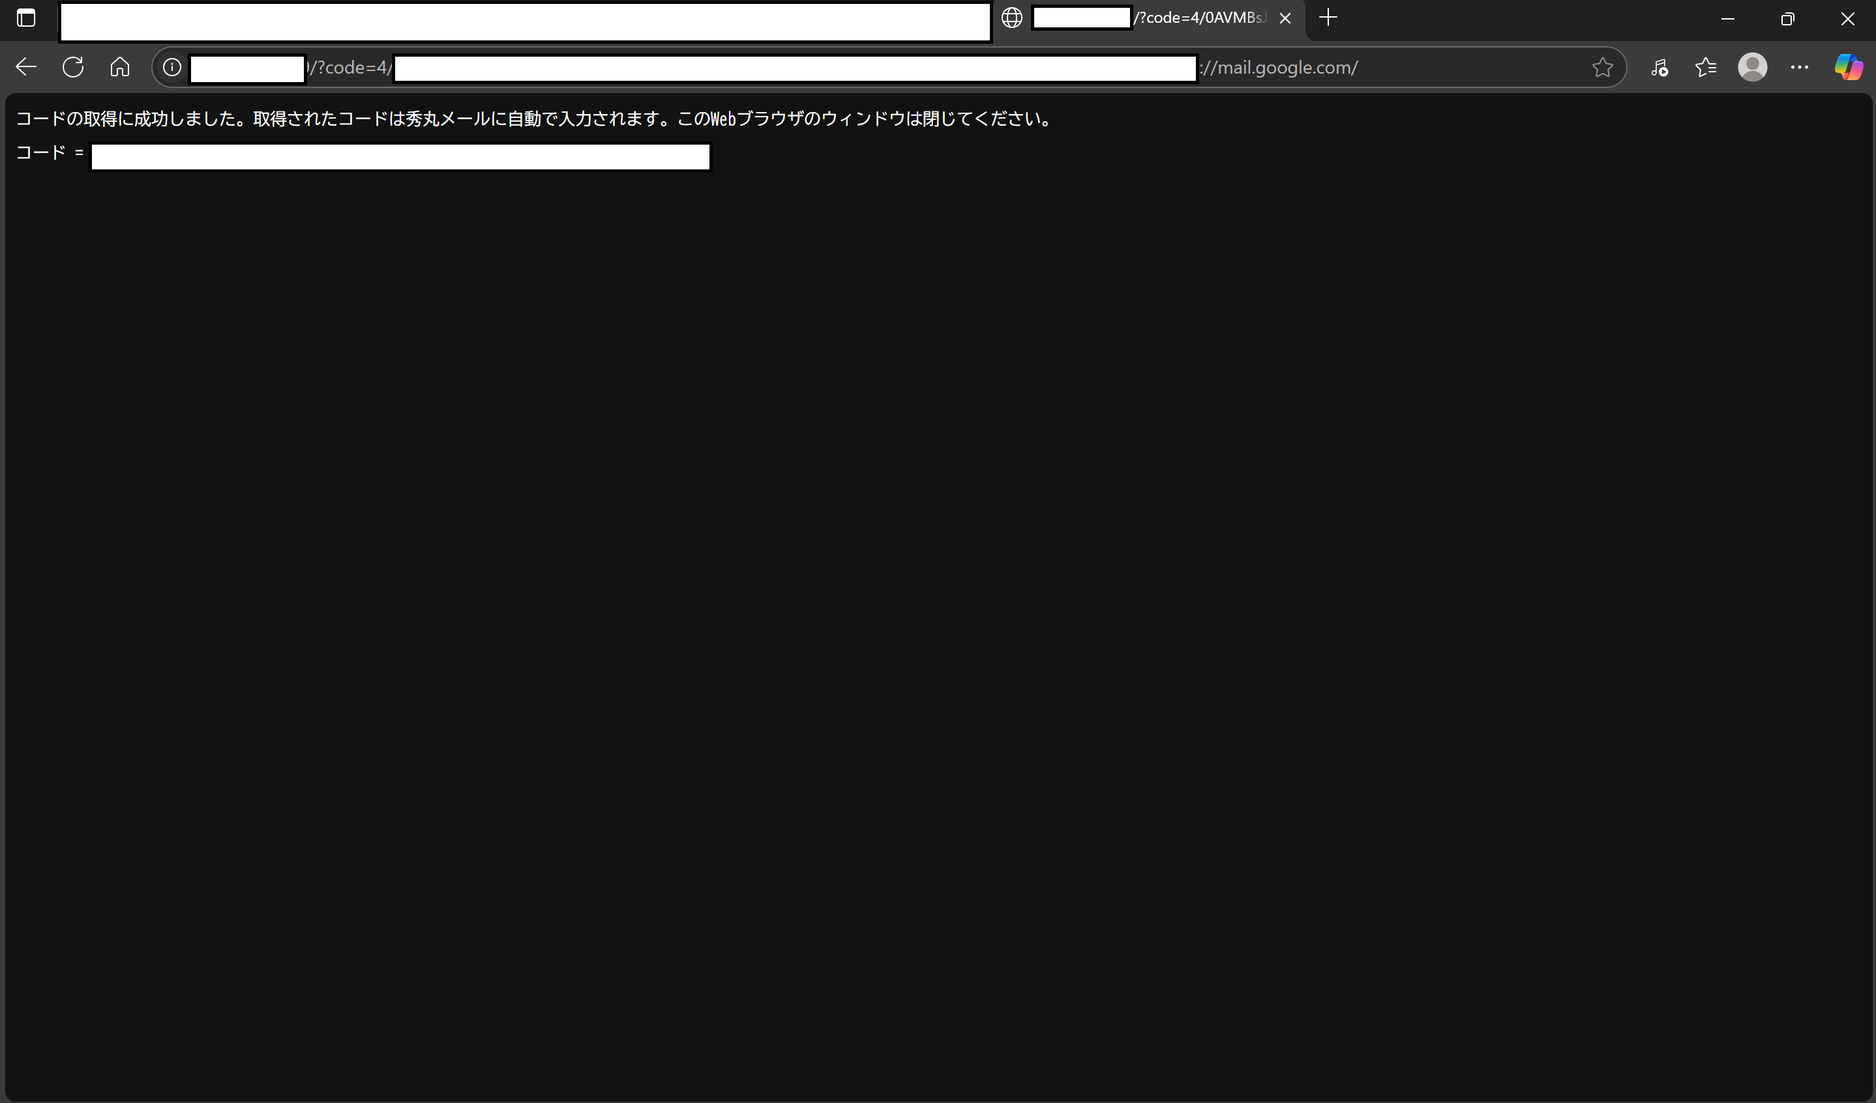Viewport: 1876px width, 1103px height.
Task: Open the Favorites list icon
Action: click(1706, 68)
